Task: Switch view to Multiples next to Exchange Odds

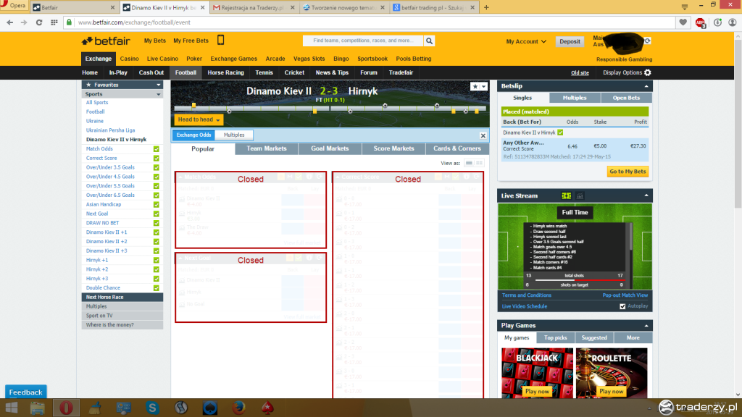Action: coord(234,135)
